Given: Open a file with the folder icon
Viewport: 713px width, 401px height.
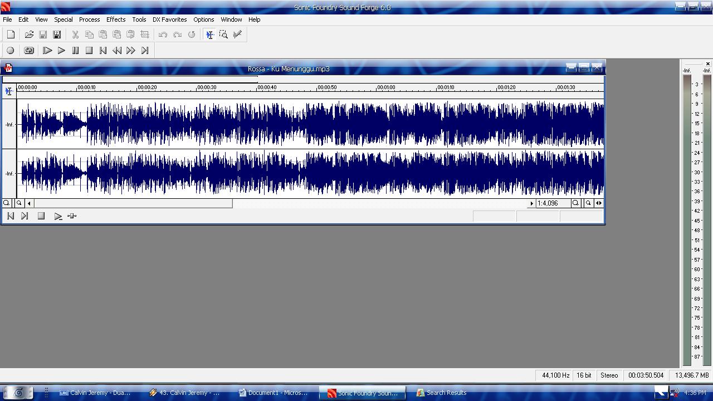Looking at the screenshot, I should [29, 35].
